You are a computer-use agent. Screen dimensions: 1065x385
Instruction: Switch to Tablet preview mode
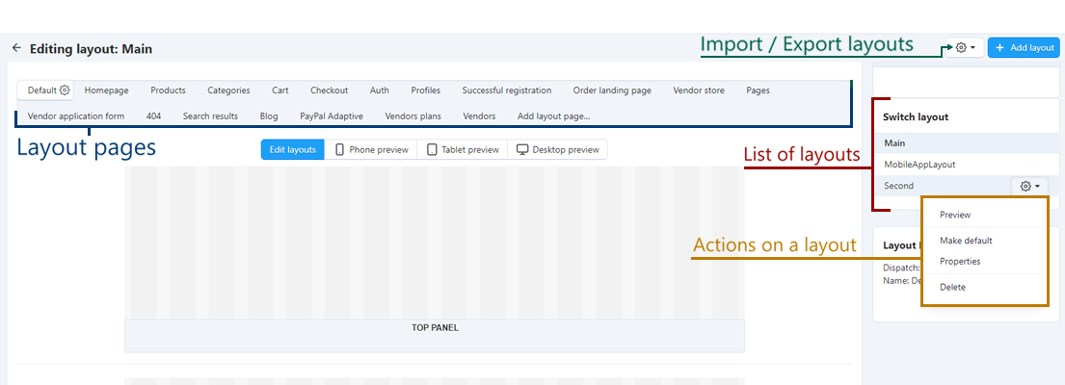463,150
